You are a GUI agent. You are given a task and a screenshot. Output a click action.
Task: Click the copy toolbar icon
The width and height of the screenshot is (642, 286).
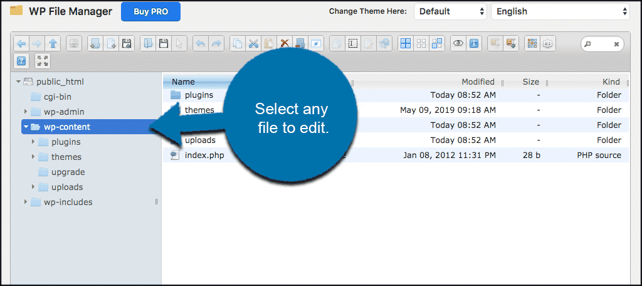click(x=238, y=43)
